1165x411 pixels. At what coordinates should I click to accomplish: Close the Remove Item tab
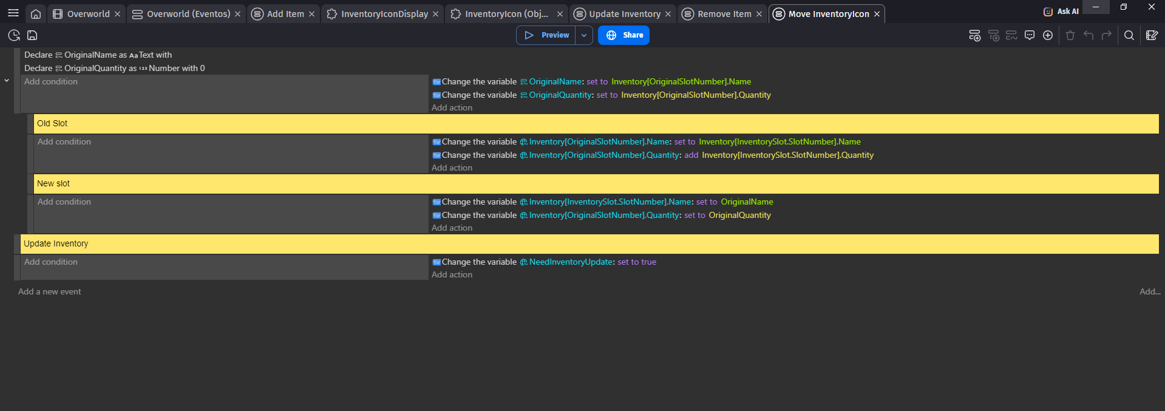point(759,14)
